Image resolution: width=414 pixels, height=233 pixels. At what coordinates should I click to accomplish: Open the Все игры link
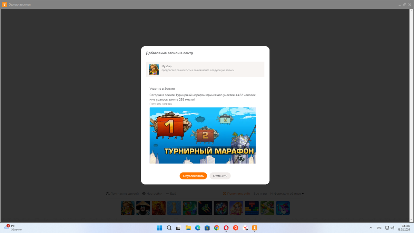(260, 194)
